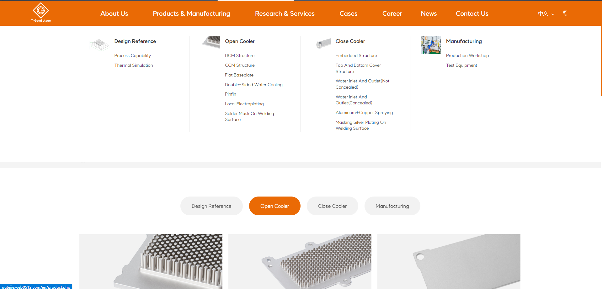Open Masking Silver Plating On Welding Surface
The width and height of the screenshot is (602, 289).
[361, 125]
